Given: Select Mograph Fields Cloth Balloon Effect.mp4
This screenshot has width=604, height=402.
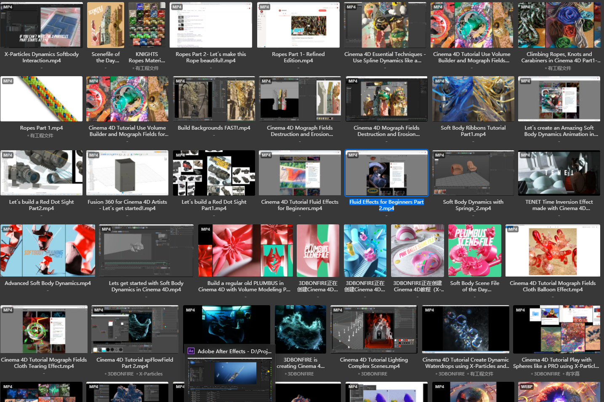Looking at the screenshot, I should pyautogui.click(x=553, y=250).
